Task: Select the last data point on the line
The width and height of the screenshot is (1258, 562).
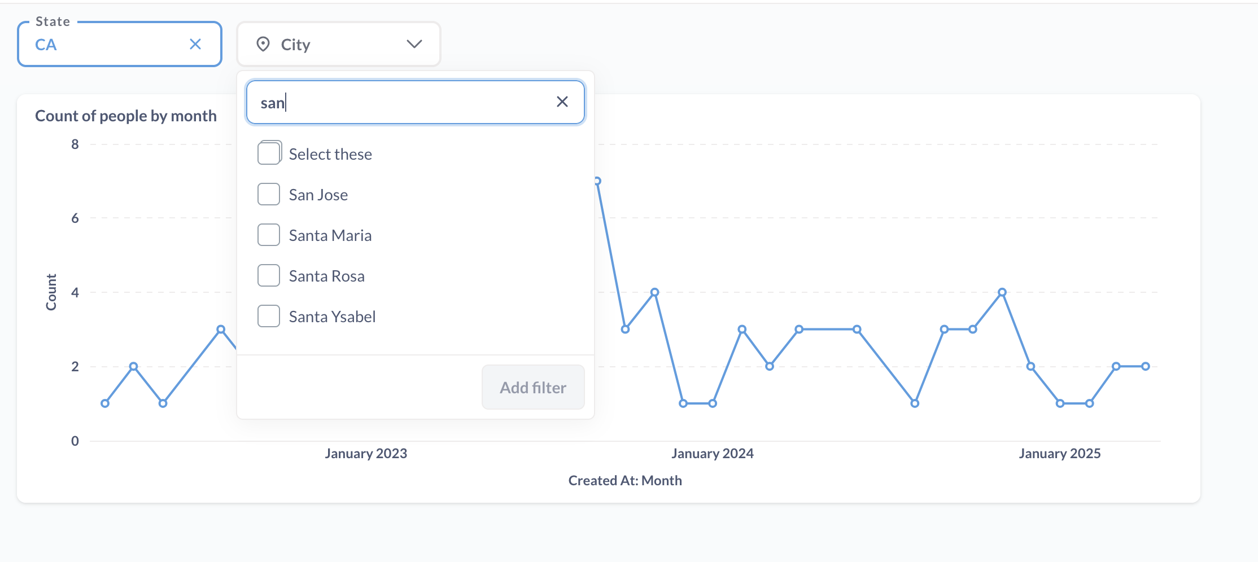Action: tap(1146, 366)
